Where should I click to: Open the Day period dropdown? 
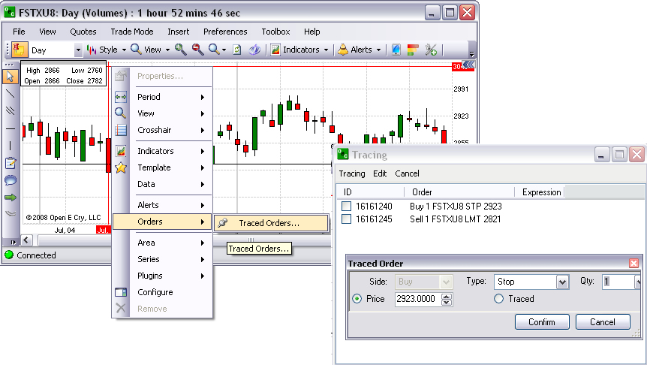click(x=78, y=50)
